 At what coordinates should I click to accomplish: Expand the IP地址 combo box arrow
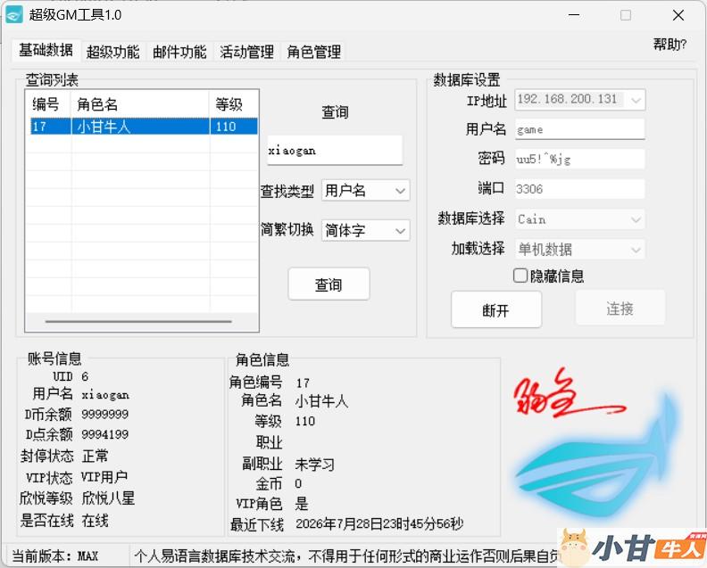(636, 100)
